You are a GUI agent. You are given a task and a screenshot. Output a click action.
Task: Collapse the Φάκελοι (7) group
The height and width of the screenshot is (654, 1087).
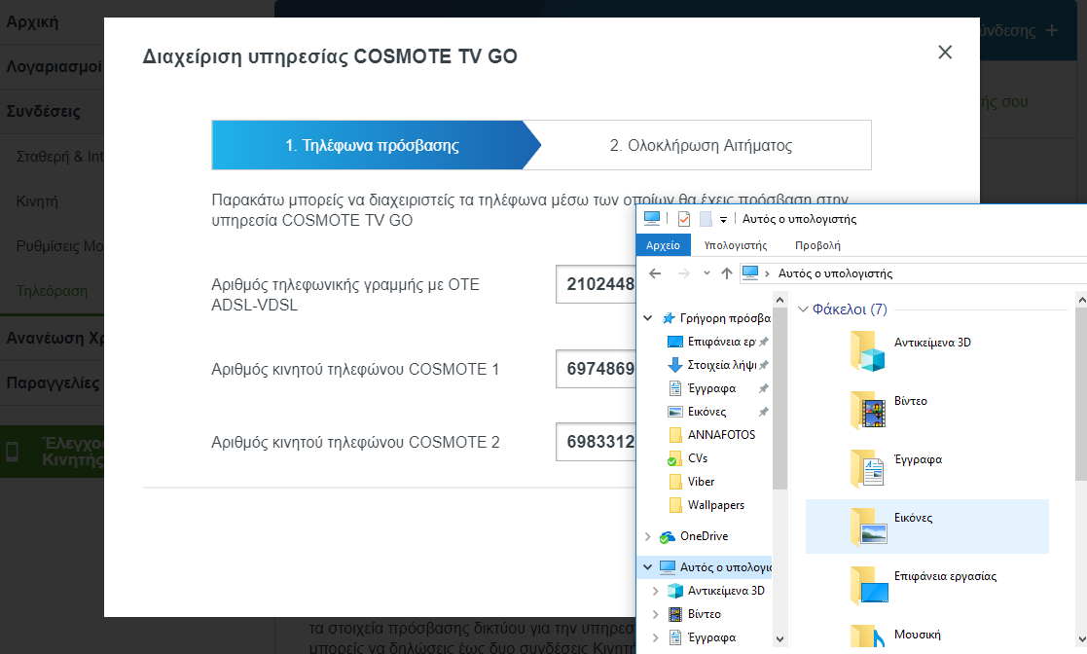(803, 309)
